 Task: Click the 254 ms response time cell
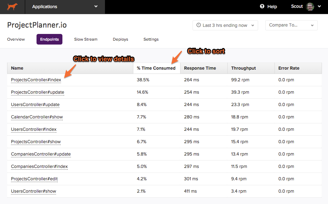[x=191, y=92]
